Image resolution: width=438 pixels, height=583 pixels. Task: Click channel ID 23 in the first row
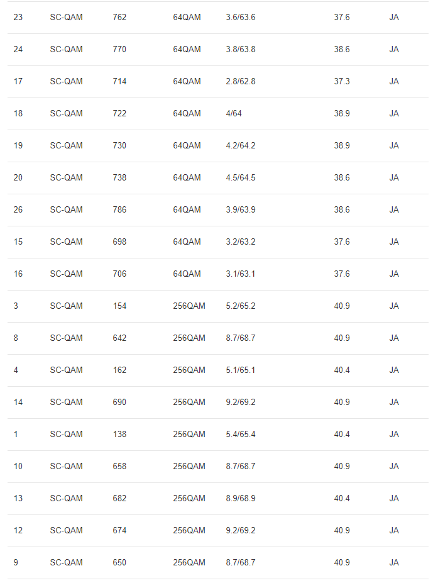point(18,17)
